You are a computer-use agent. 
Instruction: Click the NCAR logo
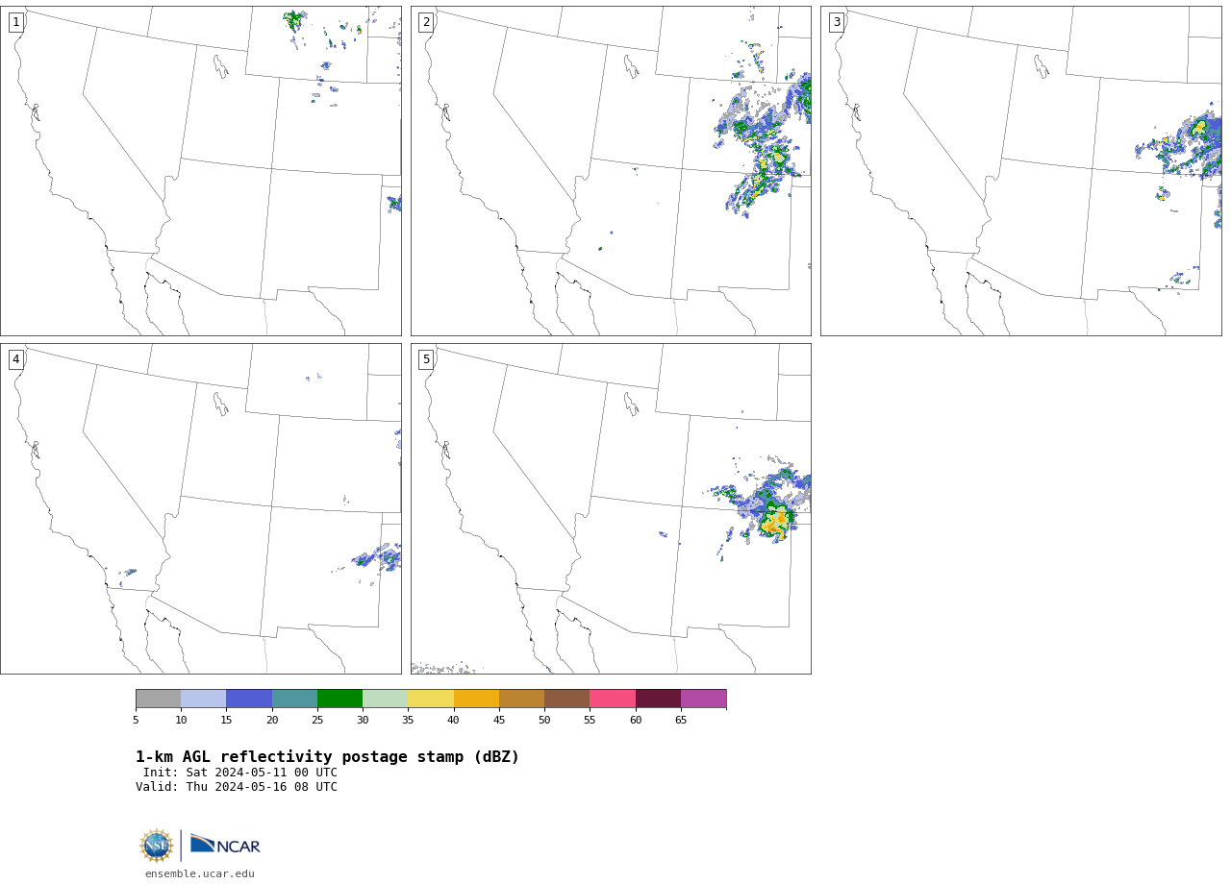point(225,845)
